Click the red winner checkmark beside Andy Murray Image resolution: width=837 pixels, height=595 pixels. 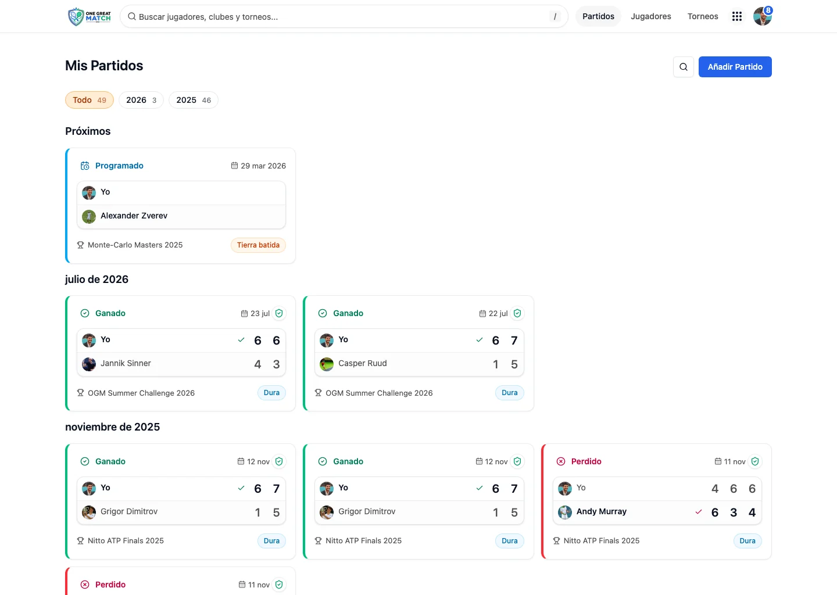point(699,512)
